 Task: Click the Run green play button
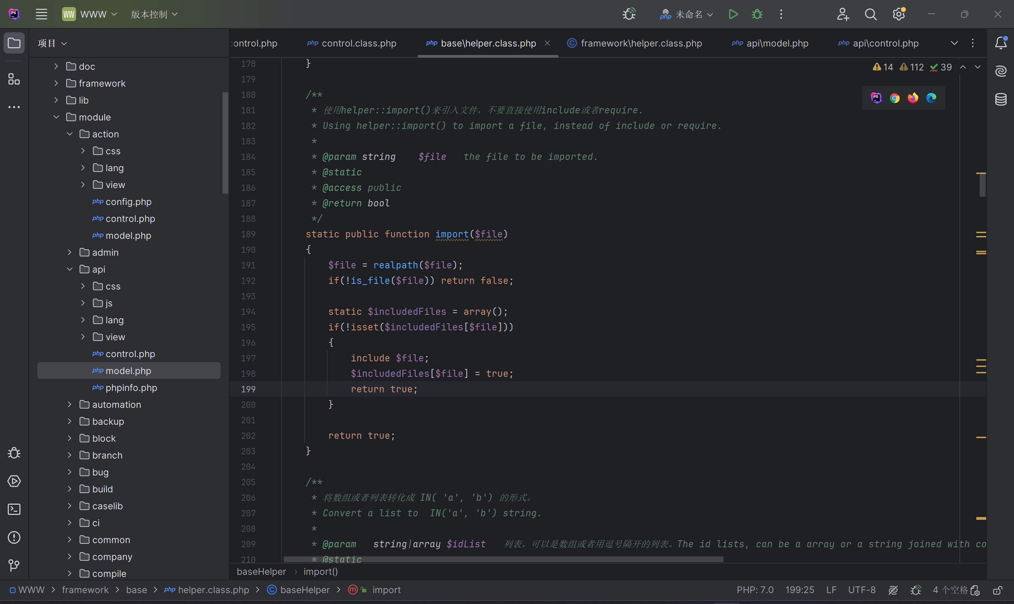click(x=733, y=14)
